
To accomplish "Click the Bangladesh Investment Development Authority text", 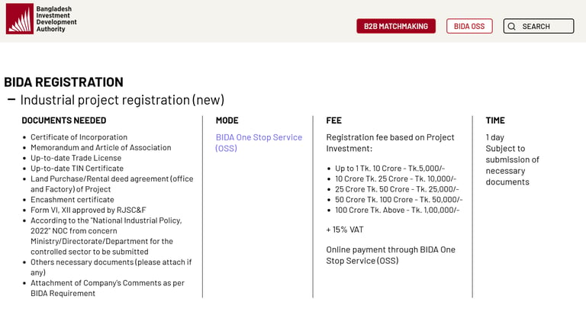I will 56,18.
